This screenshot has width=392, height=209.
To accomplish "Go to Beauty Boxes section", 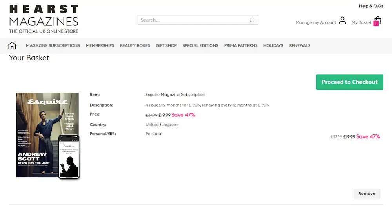I will click(x=135, y=45).
